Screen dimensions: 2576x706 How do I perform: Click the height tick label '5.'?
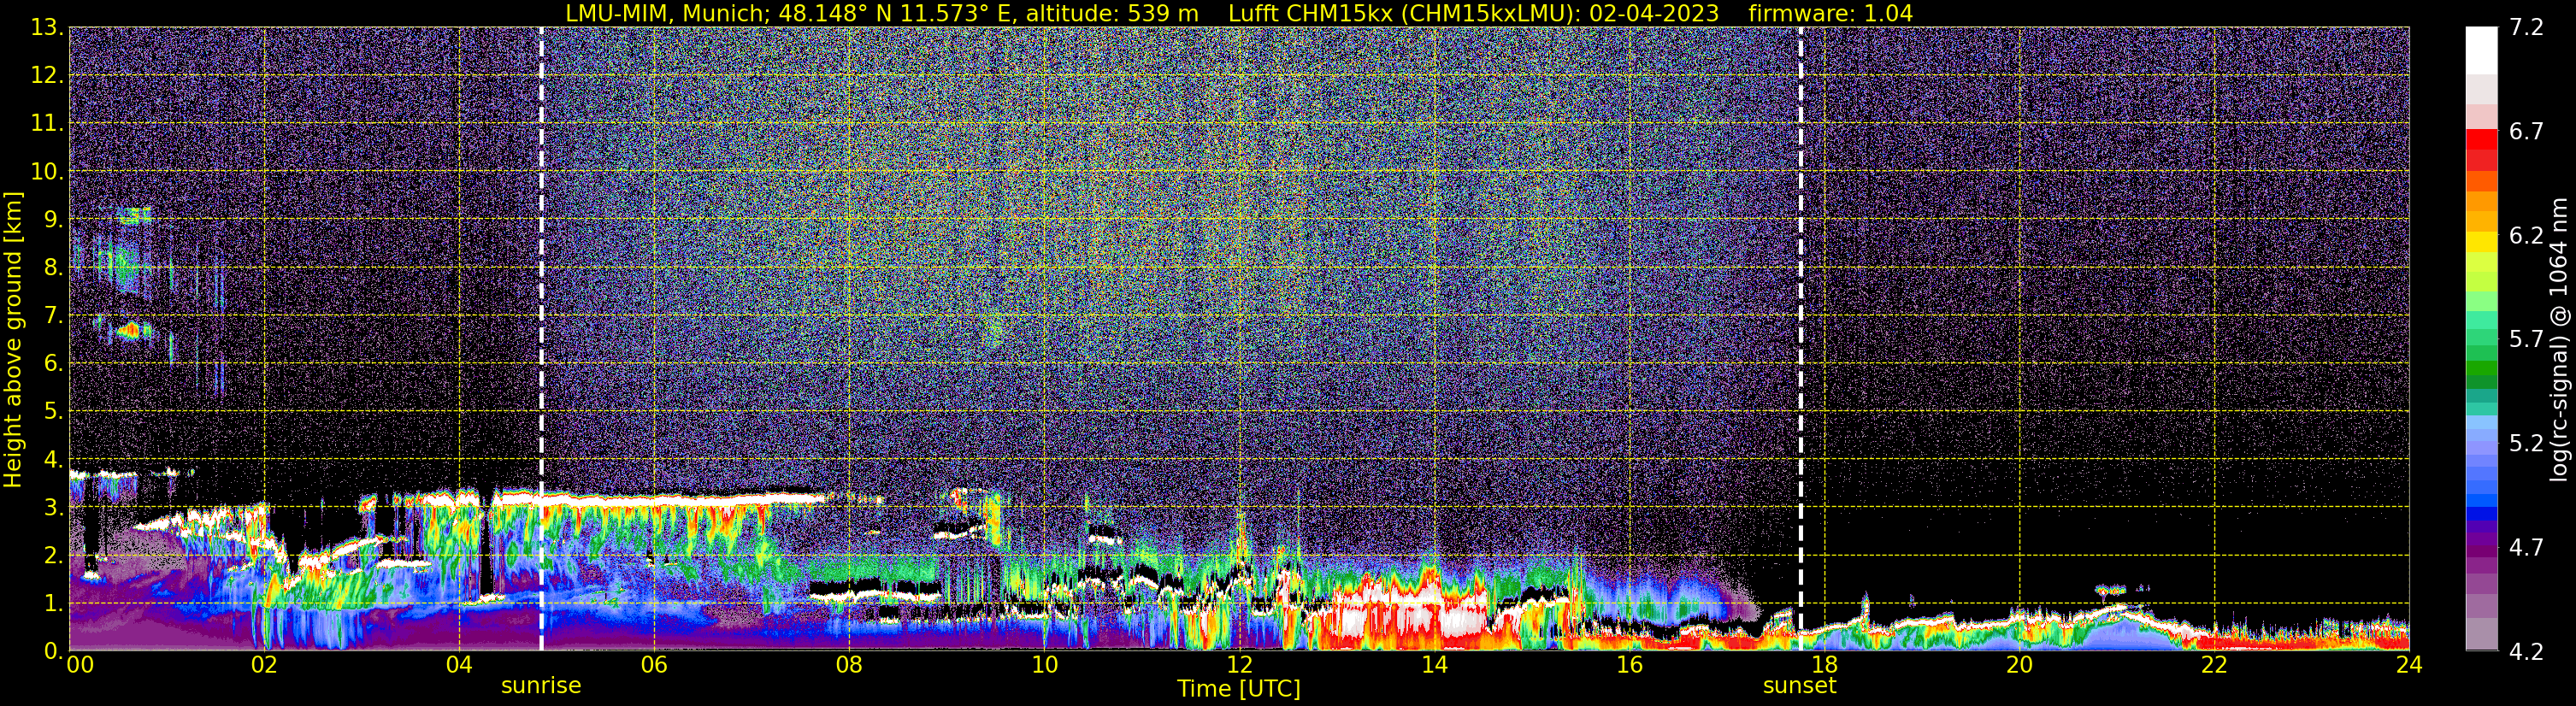click(53, 411)
